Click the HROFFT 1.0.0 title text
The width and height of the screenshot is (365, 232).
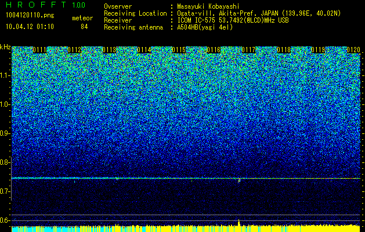pyautogui.click(x=46, y=5)
